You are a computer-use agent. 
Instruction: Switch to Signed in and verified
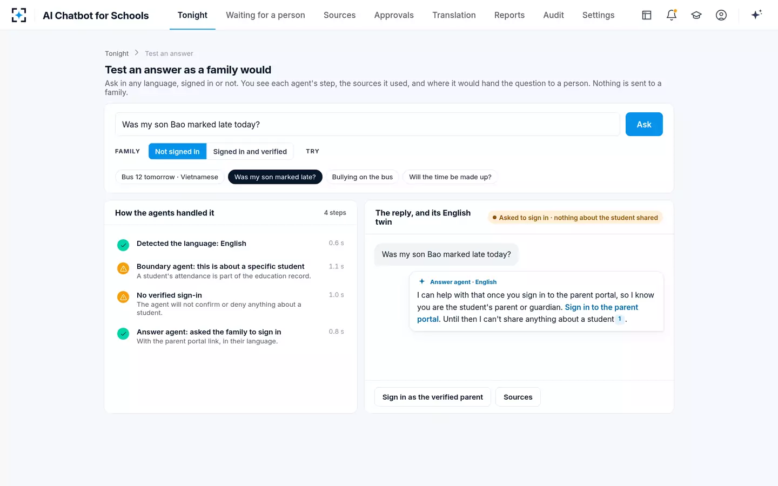pos(250,151)
